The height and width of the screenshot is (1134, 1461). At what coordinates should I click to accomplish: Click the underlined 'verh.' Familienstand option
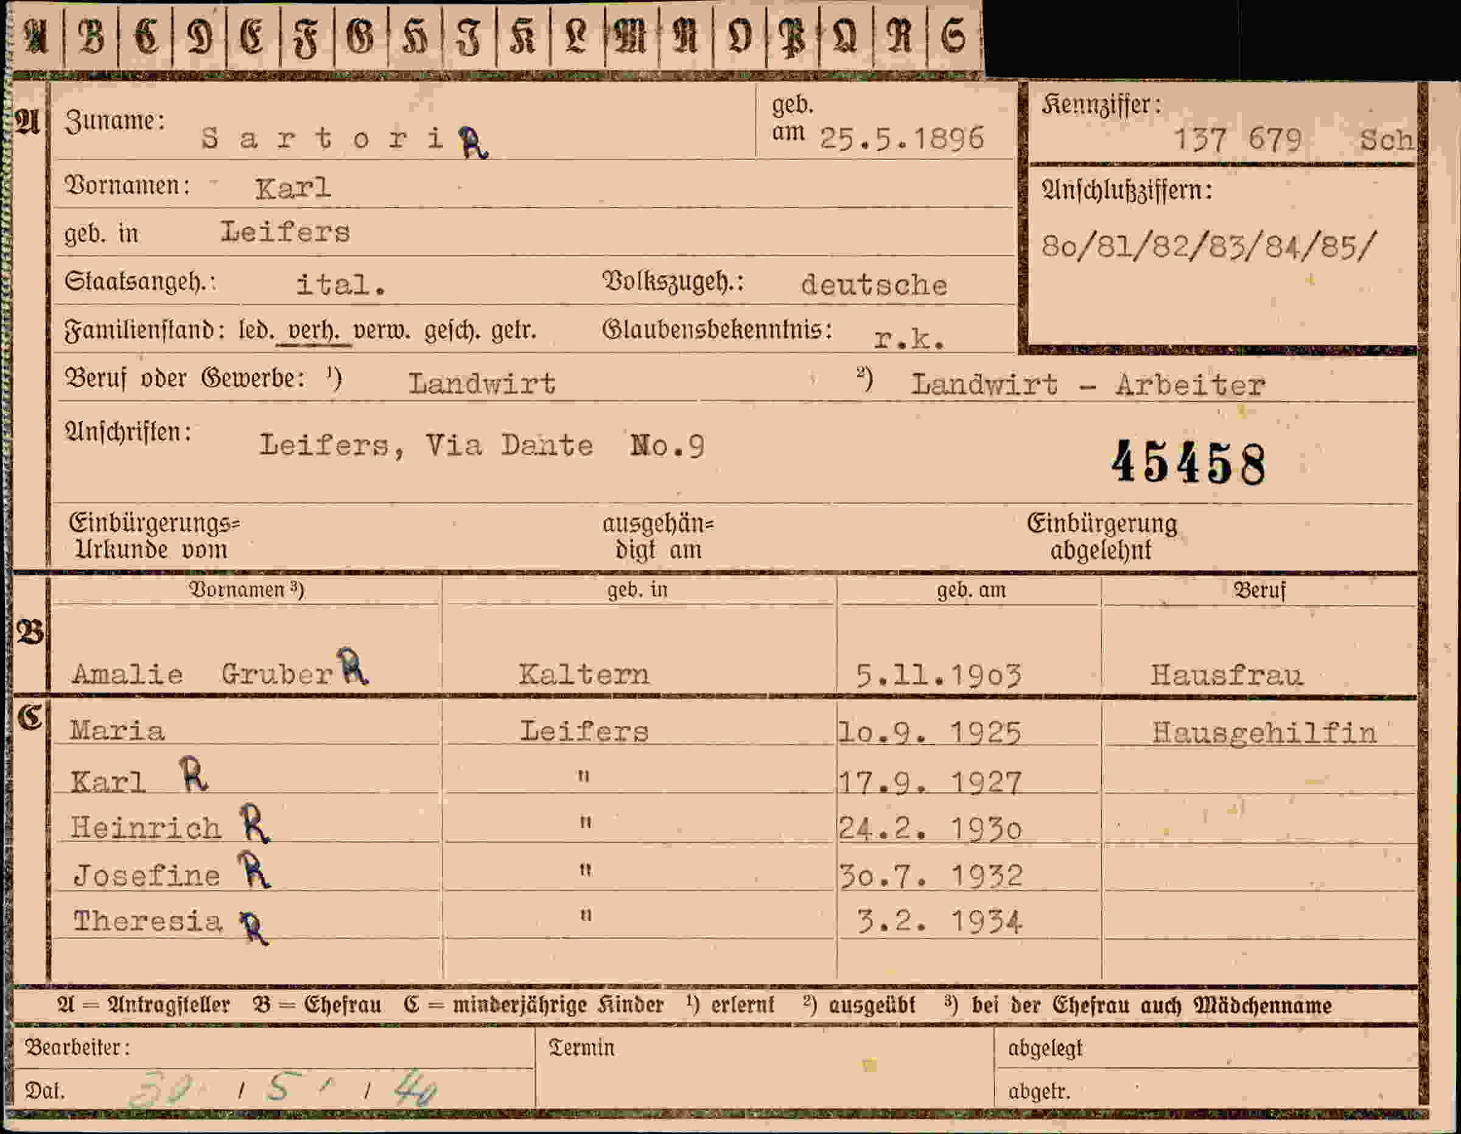[x=314, y=331]
